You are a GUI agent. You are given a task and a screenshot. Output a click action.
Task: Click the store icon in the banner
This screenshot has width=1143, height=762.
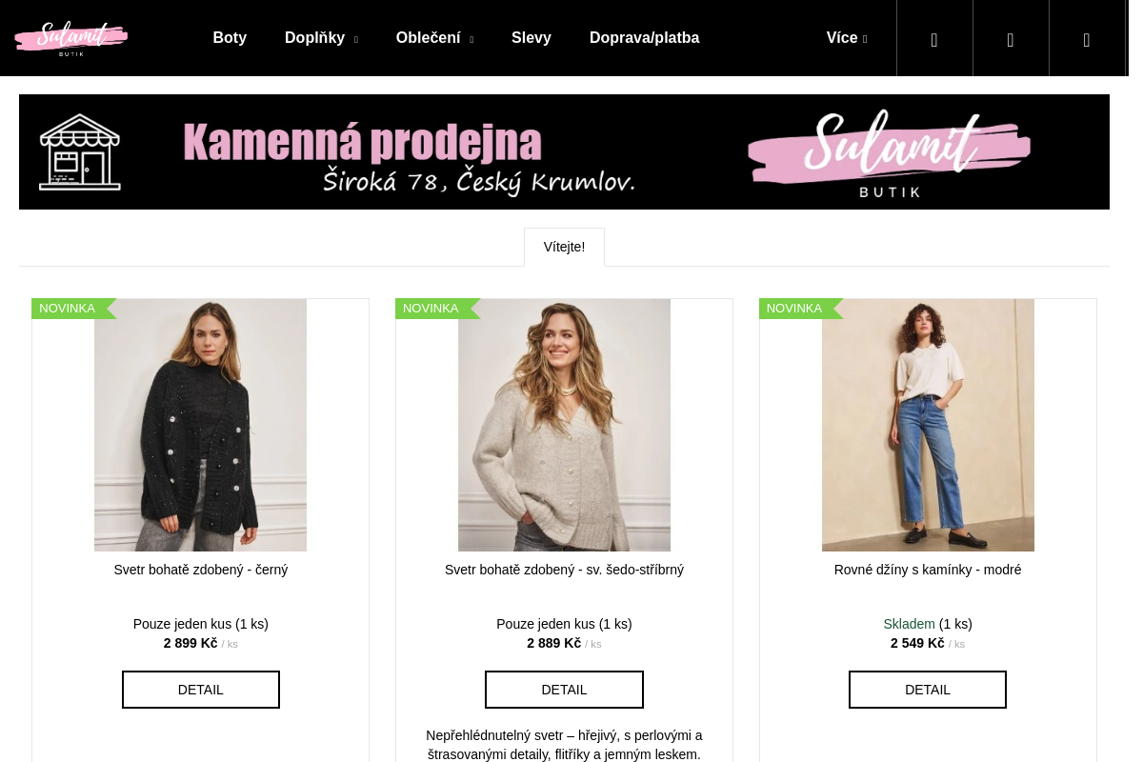[x=80, y=150]
